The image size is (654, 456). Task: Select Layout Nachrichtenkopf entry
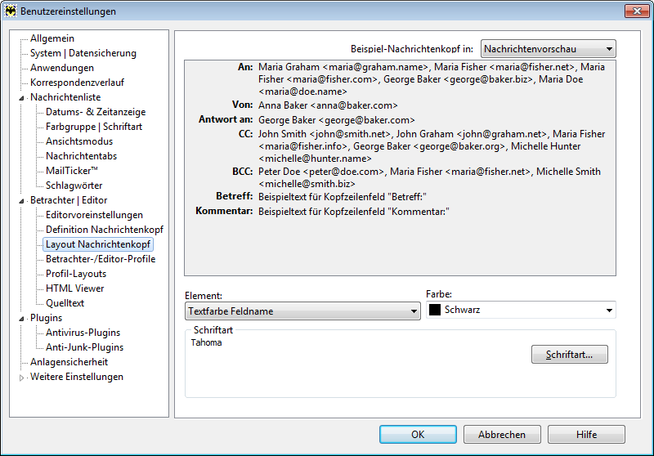click(x=98, y=244)
